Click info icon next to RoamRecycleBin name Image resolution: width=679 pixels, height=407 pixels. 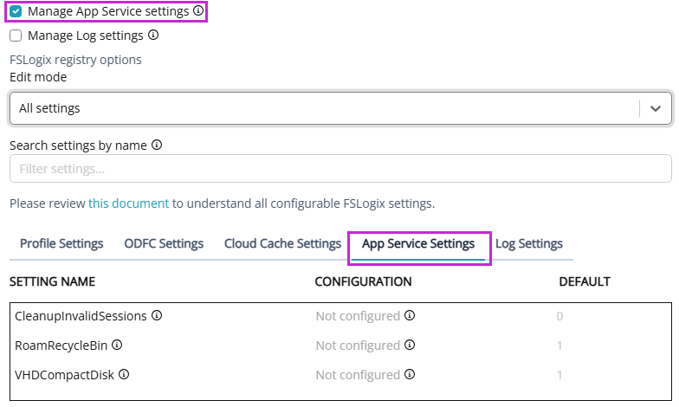117,346
